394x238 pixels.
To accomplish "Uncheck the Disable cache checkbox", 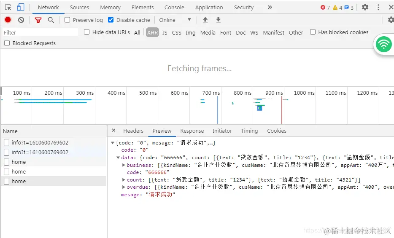I will (111, 20).
